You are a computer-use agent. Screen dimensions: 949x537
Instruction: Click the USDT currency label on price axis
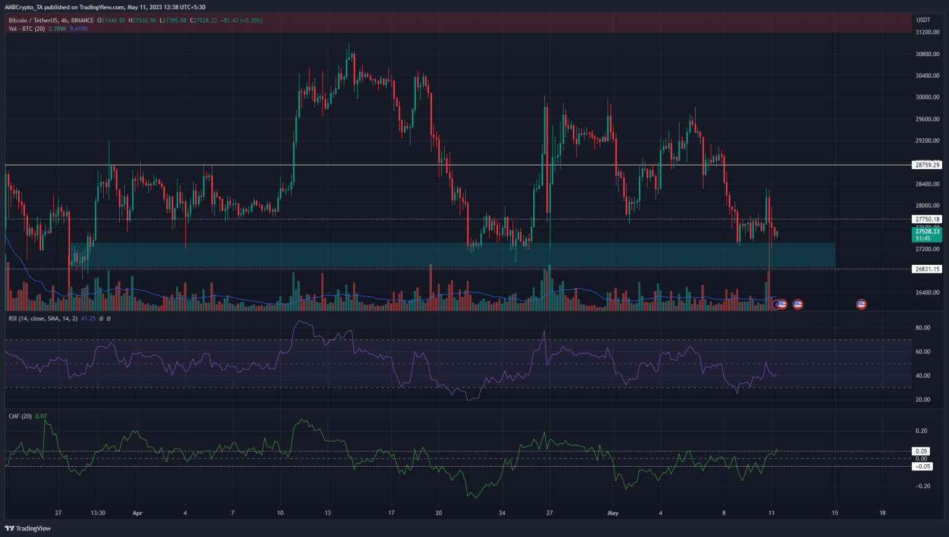(923, 20)
